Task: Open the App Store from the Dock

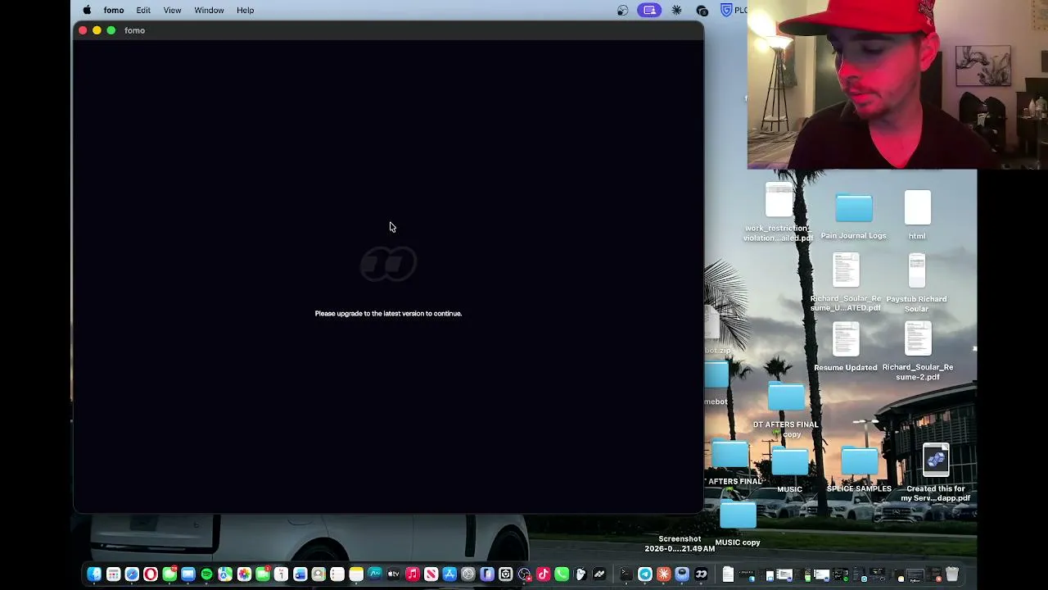Action: pos(449,574)
